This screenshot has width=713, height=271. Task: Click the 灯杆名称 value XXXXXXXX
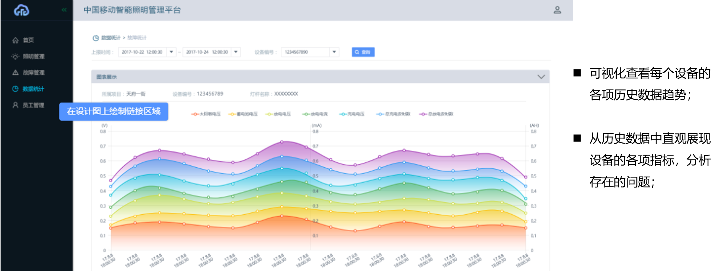286,94
